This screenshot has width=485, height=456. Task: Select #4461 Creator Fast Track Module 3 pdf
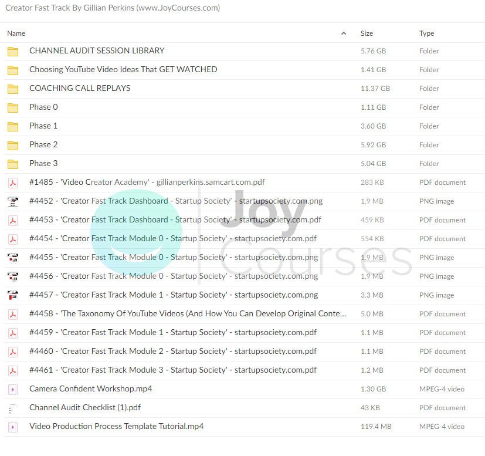(x=173, y=370)
